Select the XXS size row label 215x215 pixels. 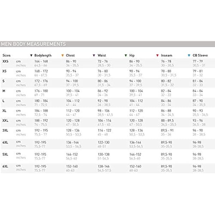pos(6,62)
